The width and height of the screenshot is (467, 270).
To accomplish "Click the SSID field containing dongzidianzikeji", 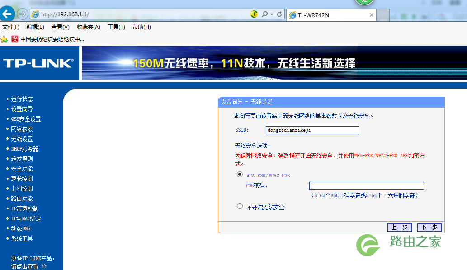I will tap(312, 130).
